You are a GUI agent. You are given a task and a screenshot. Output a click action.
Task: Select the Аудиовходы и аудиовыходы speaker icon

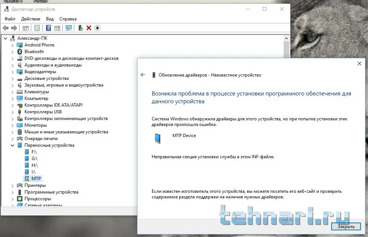pos(20,65)
